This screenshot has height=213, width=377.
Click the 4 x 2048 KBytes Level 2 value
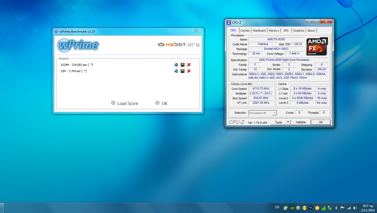click(302, 98)
